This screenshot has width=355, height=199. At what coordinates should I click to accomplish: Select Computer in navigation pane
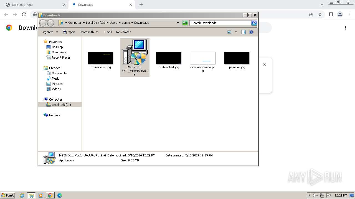click(55, 99)
